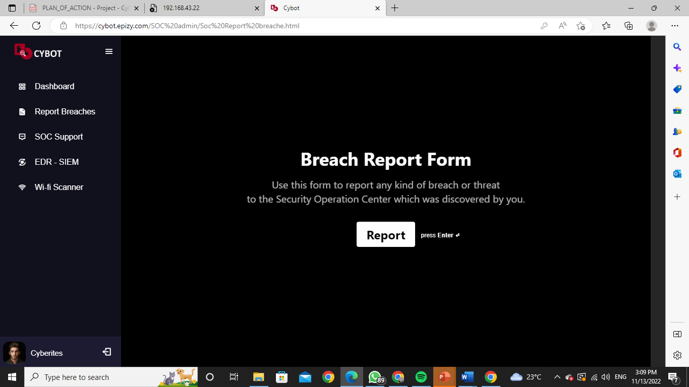Screen dimensions: 689x387
Task: Open browser Collections
Action: click(x=628, y=26)
